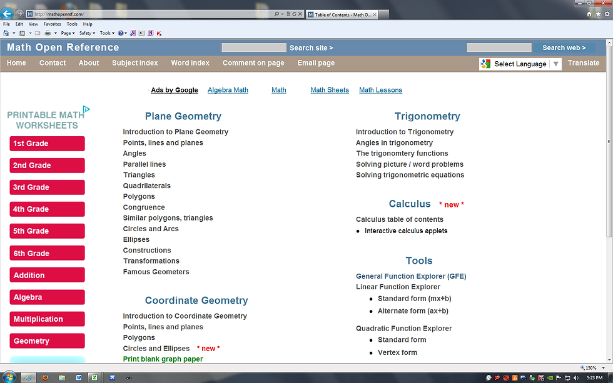
Task: Click the Read Mail envelope icon
Action: pos(37,32)
